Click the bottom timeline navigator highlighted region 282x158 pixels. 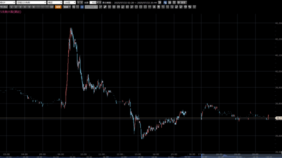(241, 156)
